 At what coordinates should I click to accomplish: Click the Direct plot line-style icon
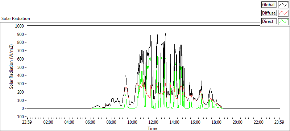[283, 21]
